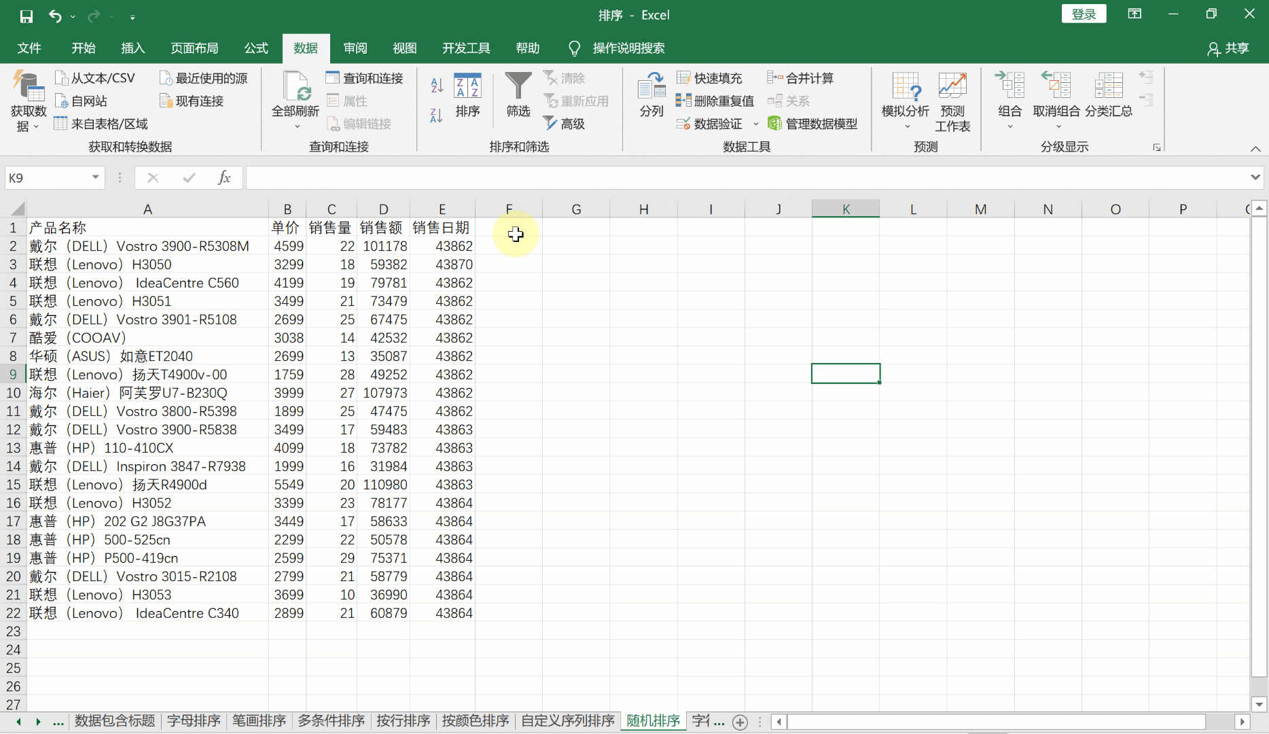This screenshot has width=1269, height=734.
Task: Click Remove Duplicates (删除重复值)
Action: click(x=715, y=101)
